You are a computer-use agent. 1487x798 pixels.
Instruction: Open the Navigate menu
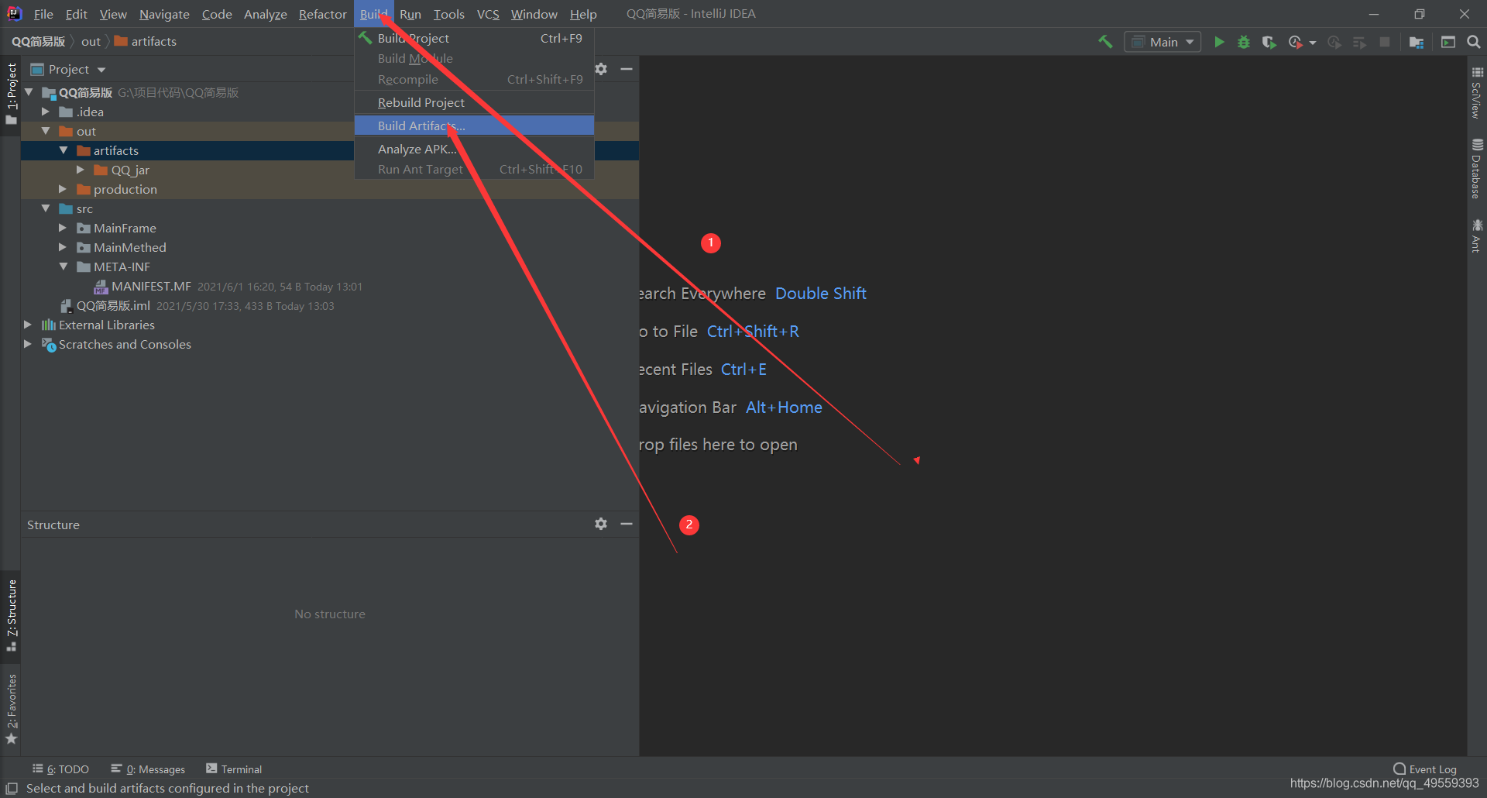(x=164, y=14)
